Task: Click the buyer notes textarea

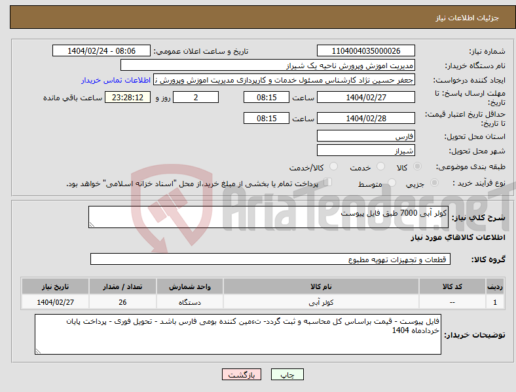Action: 238,334
